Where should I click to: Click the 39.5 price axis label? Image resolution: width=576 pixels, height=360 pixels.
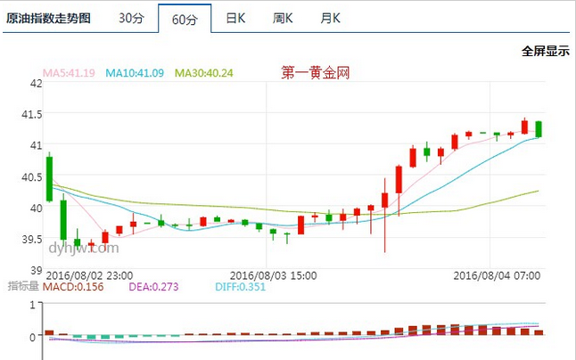(32, 240)
